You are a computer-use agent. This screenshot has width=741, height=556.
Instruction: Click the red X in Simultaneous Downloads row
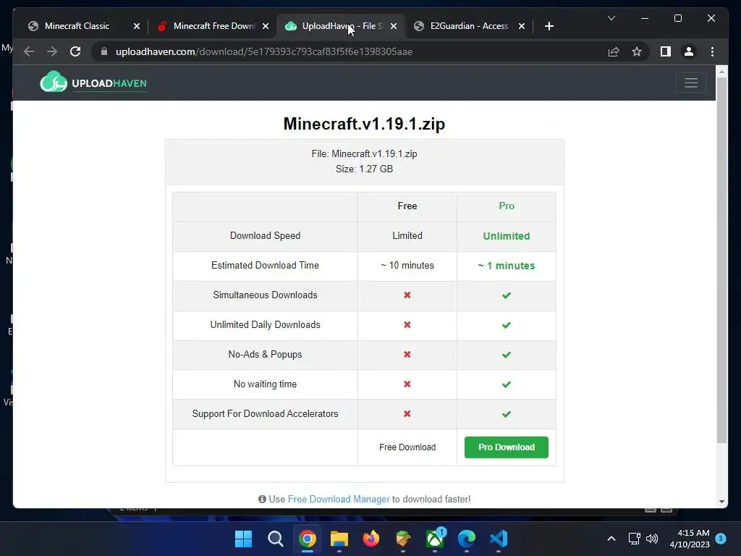pos(407,295)
